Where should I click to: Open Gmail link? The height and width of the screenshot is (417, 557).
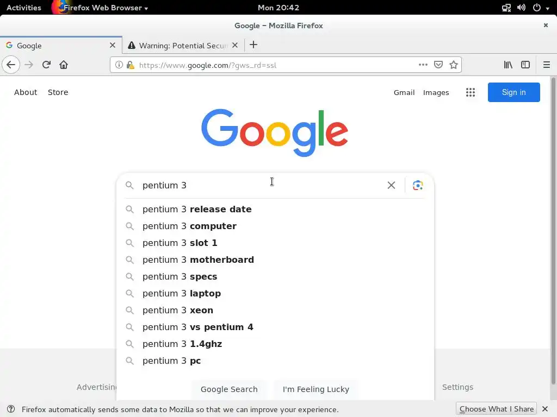tap(404, 92)
